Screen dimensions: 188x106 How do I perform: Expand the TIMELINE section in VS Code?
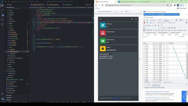(x=9, y=97)
